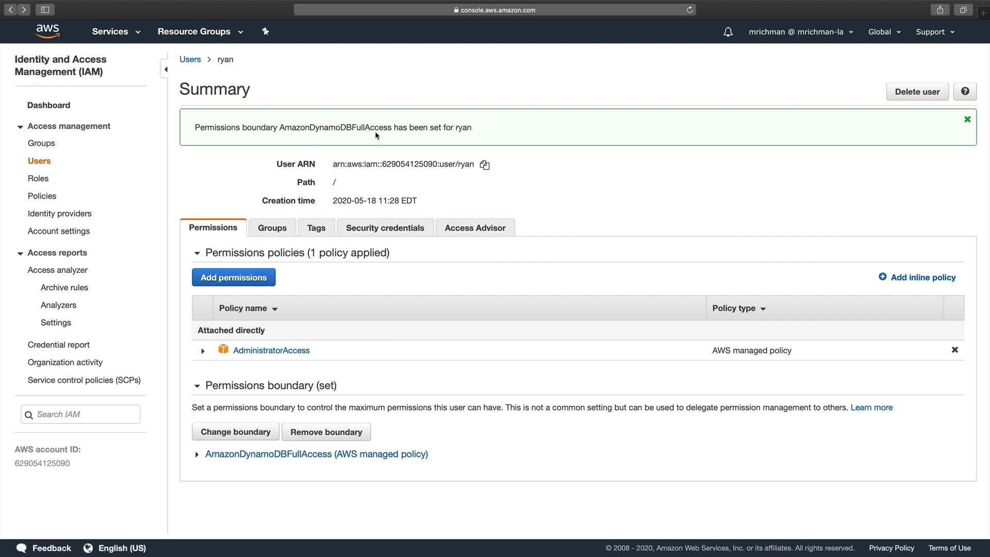The image size is (990, 557).
Task: Collapse the IAM sidebar panel arrow
Action: tap(166, 69)
